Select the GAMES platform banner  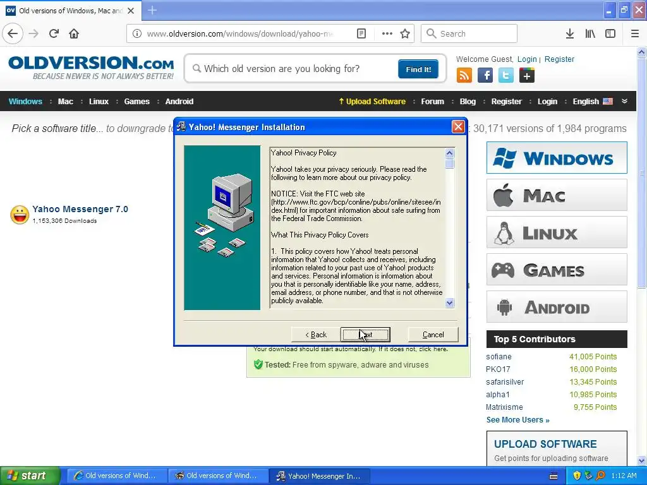(x=557, y=270)
